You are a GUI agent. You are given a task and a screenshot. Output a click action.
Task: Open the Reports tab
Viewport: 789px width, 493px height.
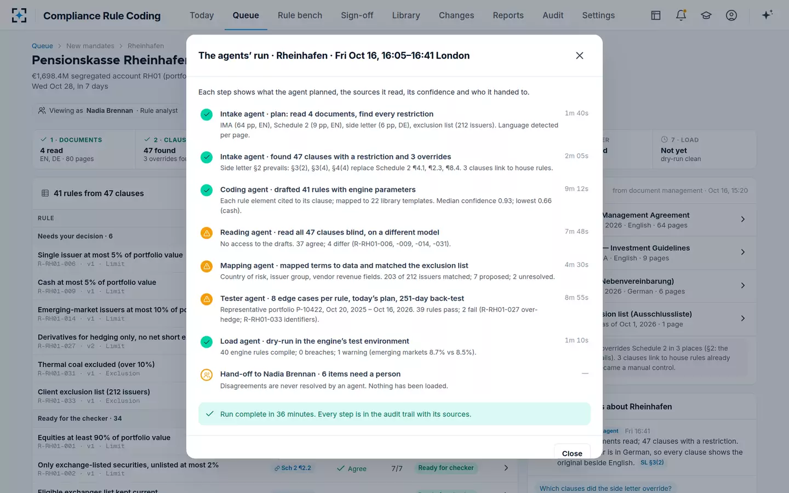(508, 15)
